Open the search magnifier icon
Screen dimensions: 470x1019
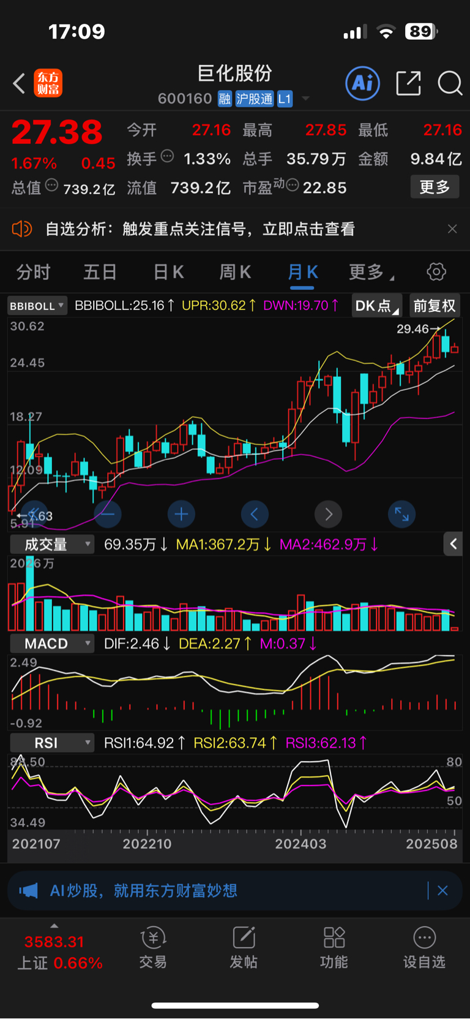tap(450, 83)
